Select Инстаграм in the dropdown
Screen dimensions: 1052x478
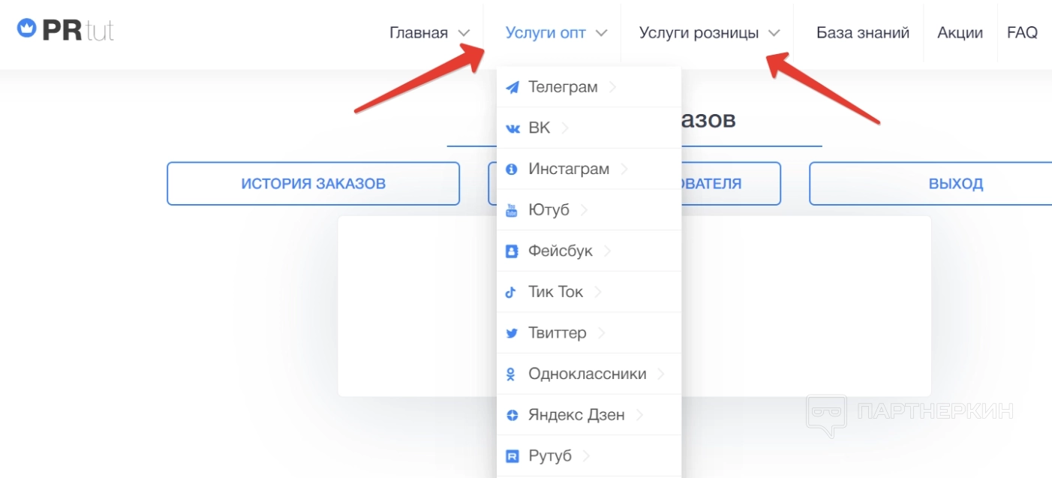pos(589,169)
